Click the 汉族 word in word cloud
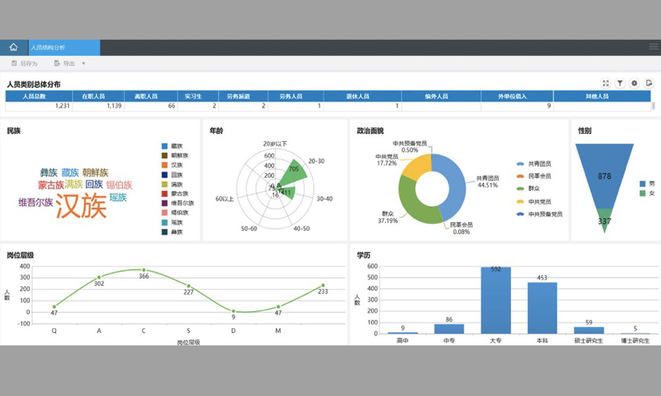The height and width of the screenshot is (396, 661). pos(81,206)
